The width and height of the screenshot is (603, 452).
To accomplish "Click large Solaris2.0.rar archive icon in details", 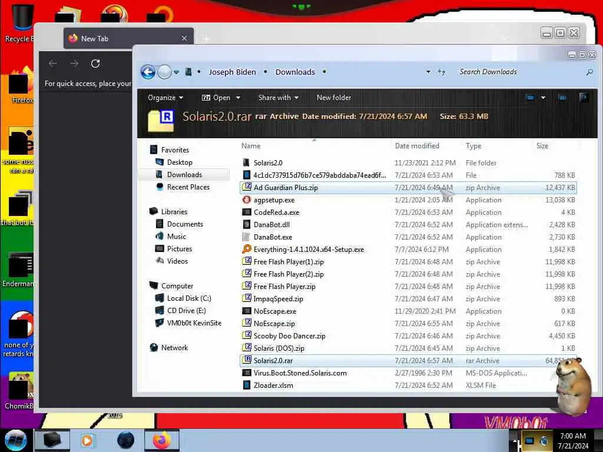I will [x=161, y=120].
